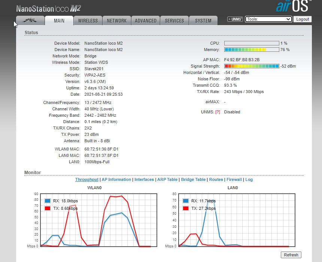Switch to the MAIN tab
The height and width of the screenshot is (262, 322).
(x=59, y=21)
